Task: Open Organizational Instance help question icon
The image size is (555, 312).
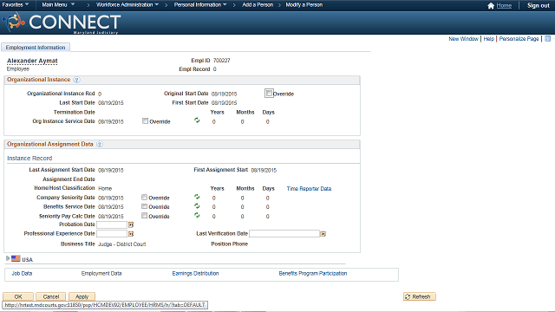Action: pos(76,80)
